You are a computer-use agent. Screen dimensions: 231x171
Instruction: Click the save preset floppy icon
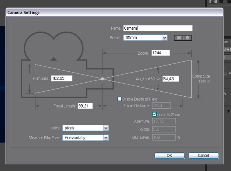point(180,38)
